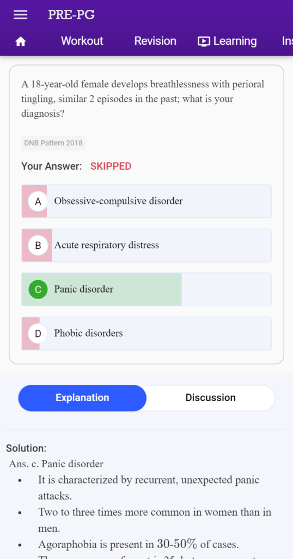Open the Workout tab

click(x=82, y=41)
